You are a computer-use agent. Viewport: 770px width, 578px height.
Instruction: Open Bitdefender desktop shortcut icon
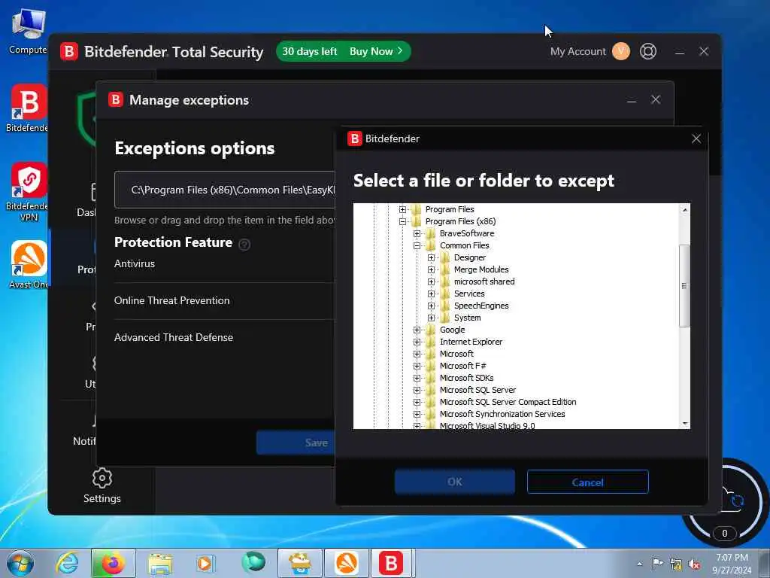click(x=29, y=108)
